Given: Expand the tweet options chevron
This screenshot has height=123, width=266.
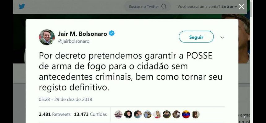Looking at the screenshot, I should [x=222, y=38].
